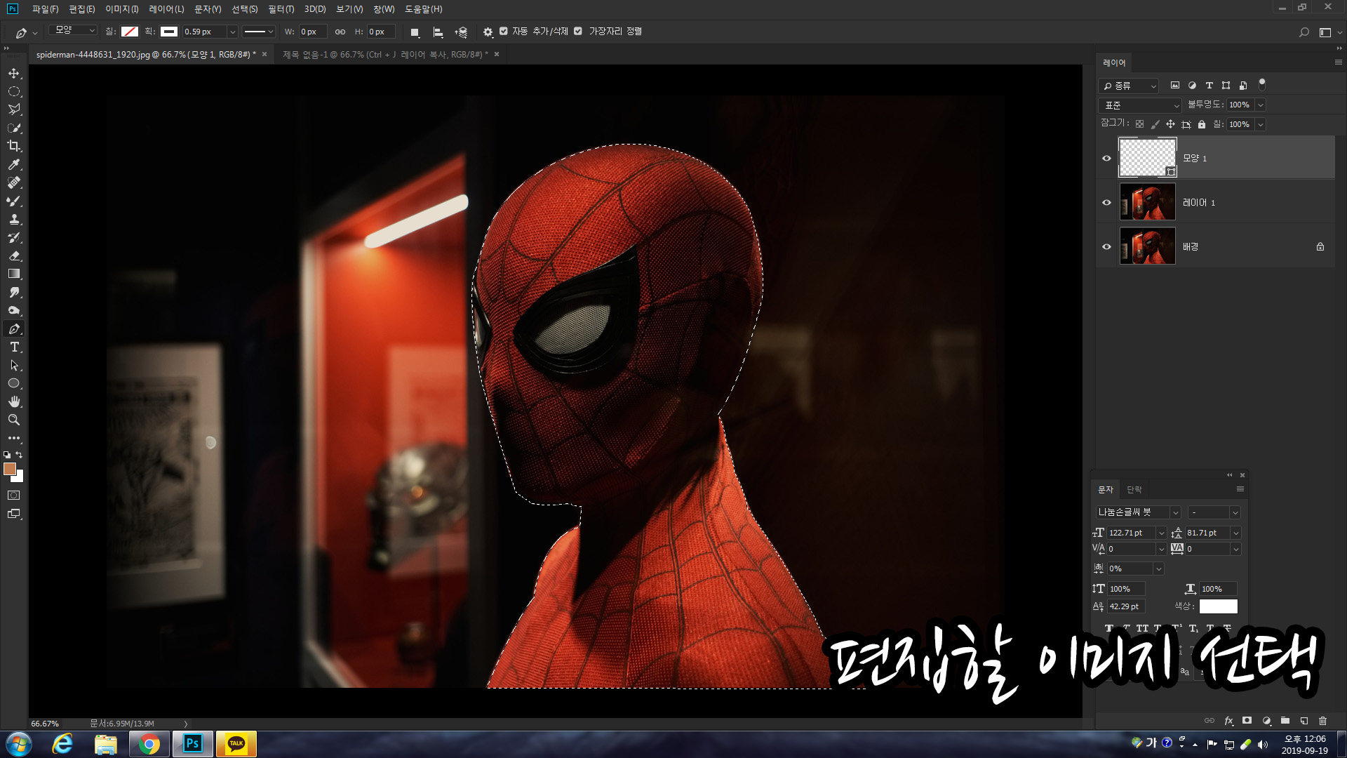Select the Crop tool
Viewport: 1347px width, 758px height.
click(14, 146)
